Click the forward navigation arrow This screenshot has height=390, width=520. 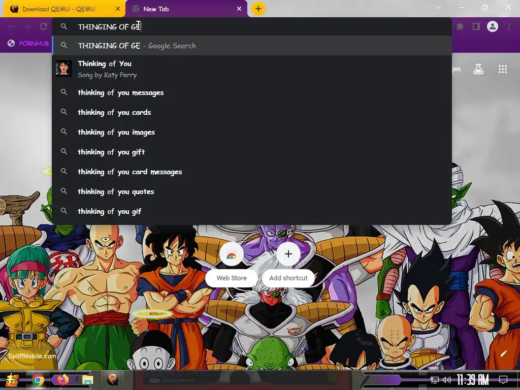27,26
